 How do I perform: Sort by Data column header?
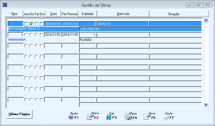coord(53,14)
